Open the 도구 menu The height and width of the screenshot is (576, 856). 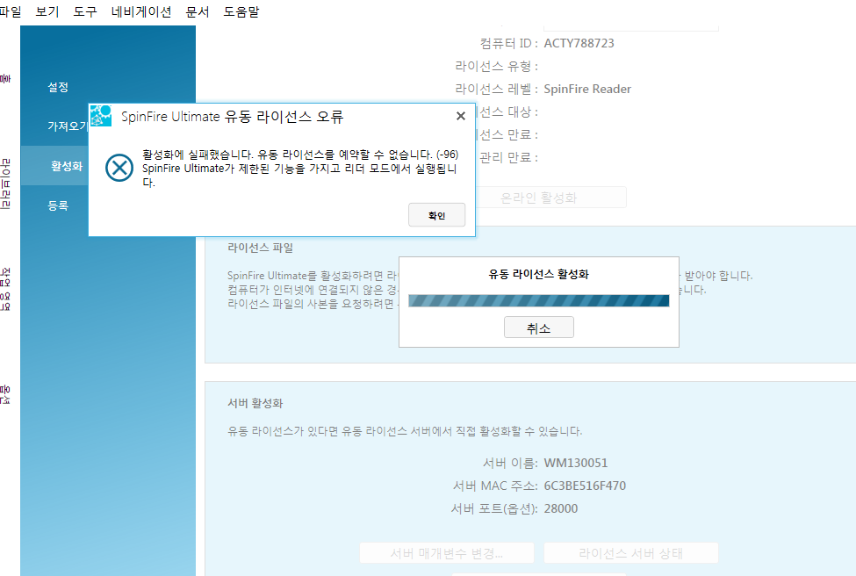coord(85,11)
